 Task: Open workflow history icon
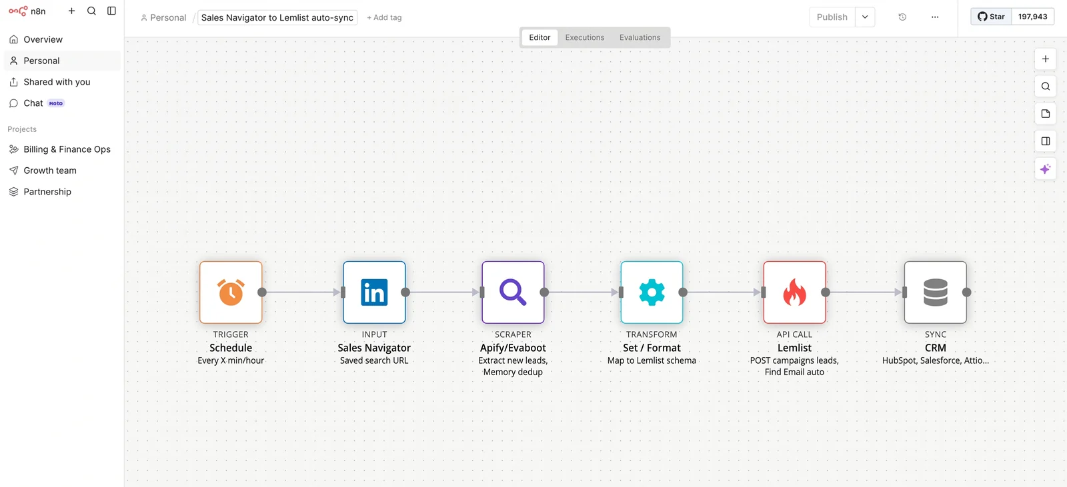point(902,17)
